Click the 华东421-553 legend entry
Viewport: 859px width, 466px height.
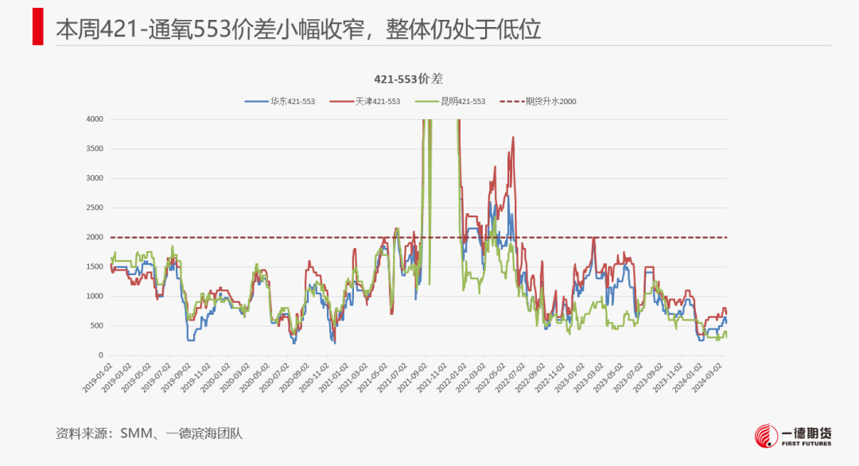point(280,101)
